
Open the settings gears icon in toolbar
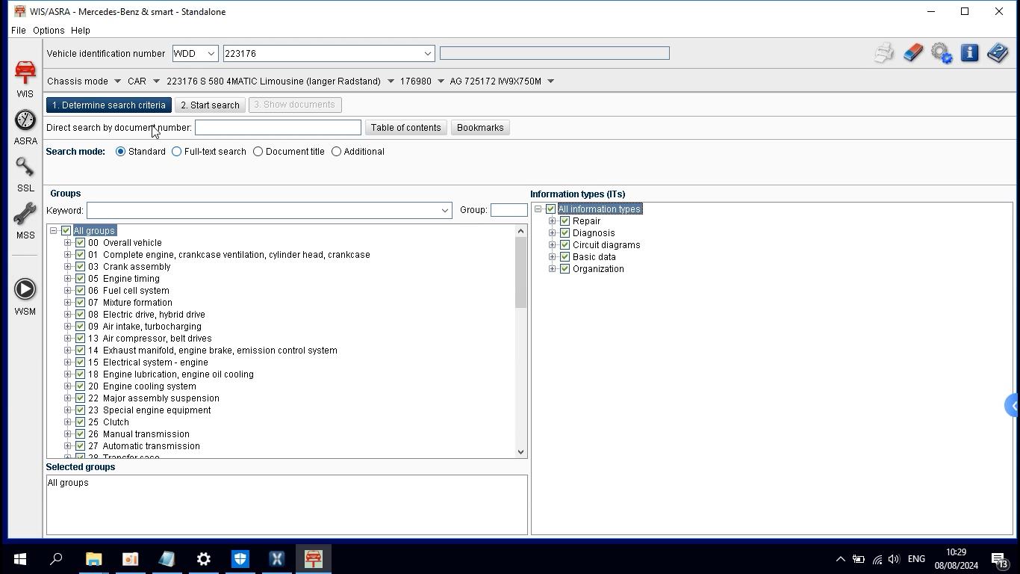click(941, 53)
